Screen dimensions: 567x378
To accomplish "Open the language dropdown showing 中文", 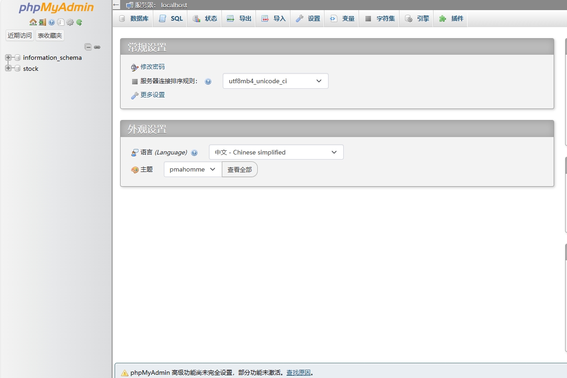I will pyautogui.click(x=276, y=152).
